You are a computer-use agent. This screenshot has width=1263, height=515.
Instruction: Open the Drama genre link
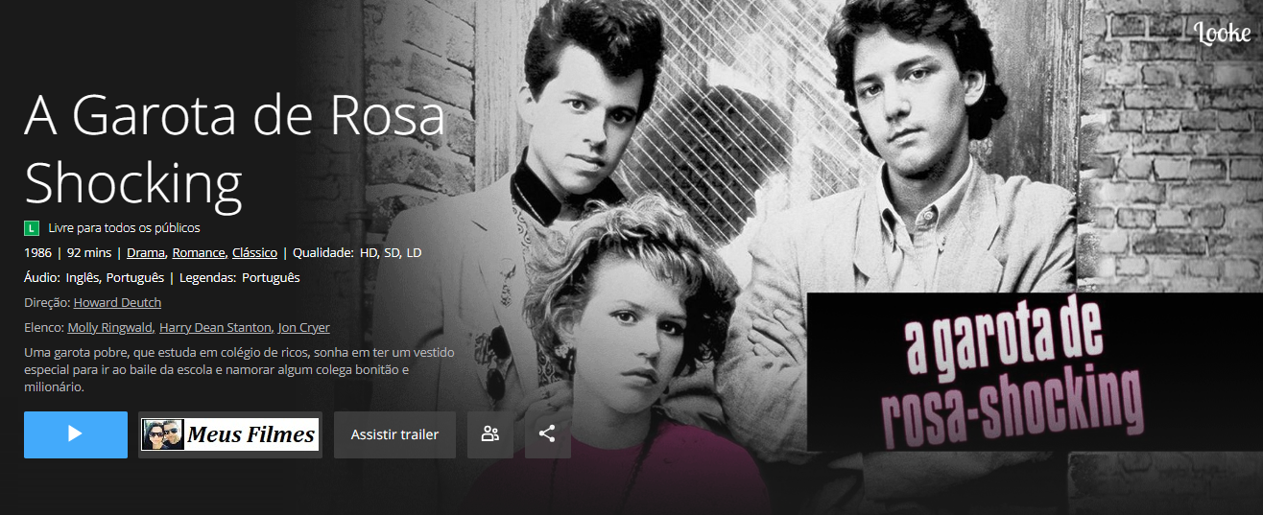point(145,252)
